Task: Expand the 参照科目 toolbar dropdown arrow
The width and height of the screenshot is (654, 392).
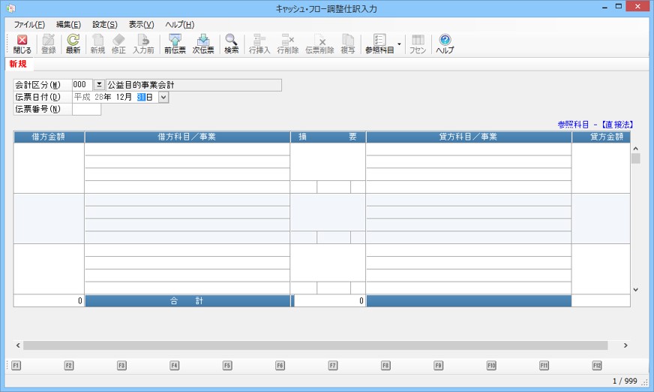Action: [x=399, y=44]
